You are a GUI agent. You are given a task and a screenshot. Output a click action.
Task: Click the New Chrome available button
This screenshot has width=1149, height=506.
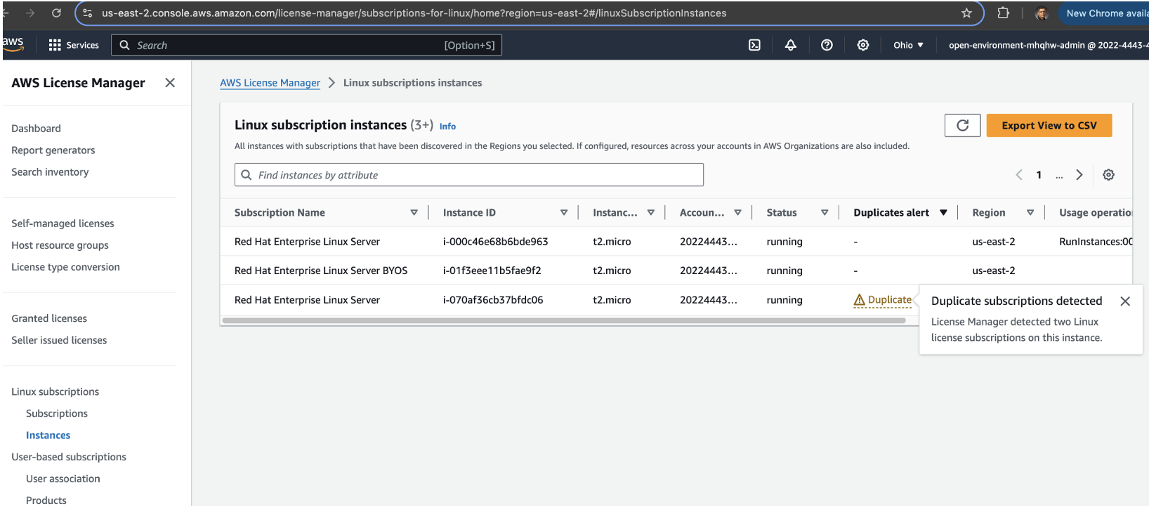(x=1103, y=13)
